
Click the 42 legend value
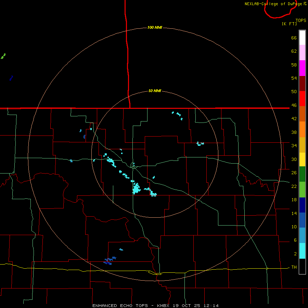(294, 119)
